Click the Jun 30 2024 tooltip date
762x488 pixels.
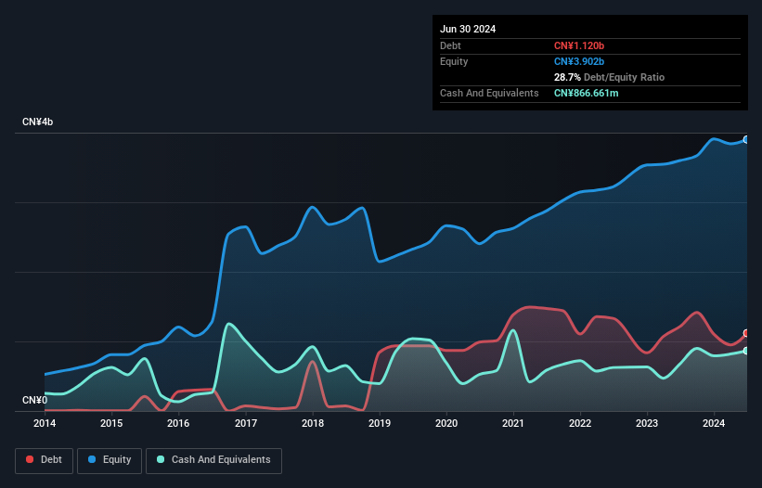tap(468, 29)
